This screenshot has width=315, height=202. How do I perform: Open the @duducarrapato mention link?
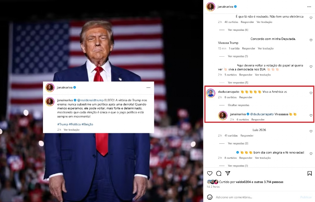point(262,114)
